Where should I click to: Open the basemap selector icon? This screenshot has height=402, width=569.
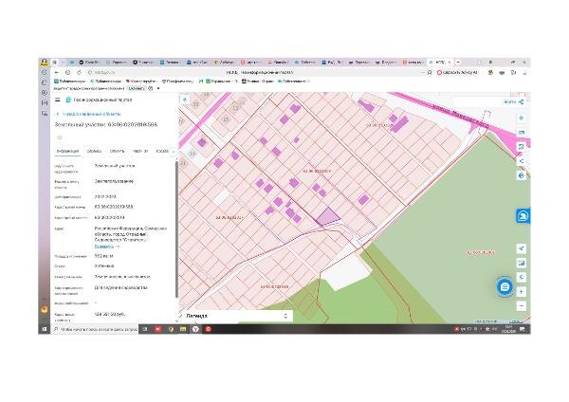(x=522, y=263)
